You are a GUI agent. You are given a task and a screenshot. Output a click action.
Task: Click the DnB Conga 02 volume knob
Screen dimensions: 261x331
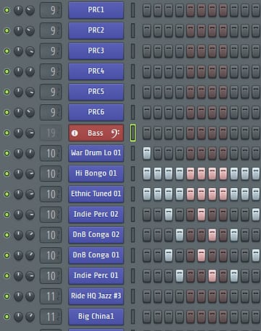pos(30,235)
